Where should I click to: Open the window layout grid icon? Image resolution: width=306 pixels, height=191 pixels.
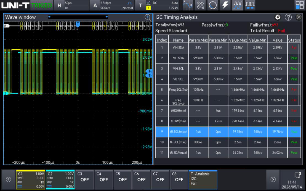point(300,5)
